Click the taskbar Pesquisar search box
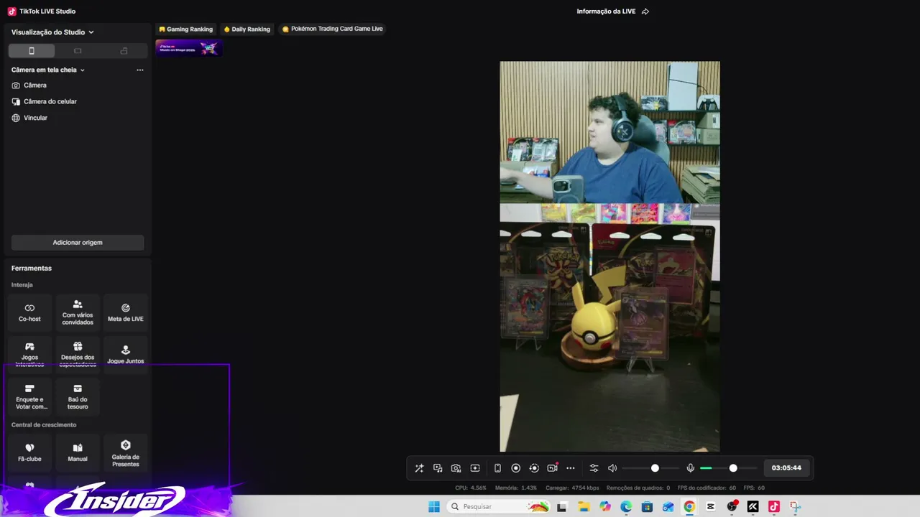 499,507
